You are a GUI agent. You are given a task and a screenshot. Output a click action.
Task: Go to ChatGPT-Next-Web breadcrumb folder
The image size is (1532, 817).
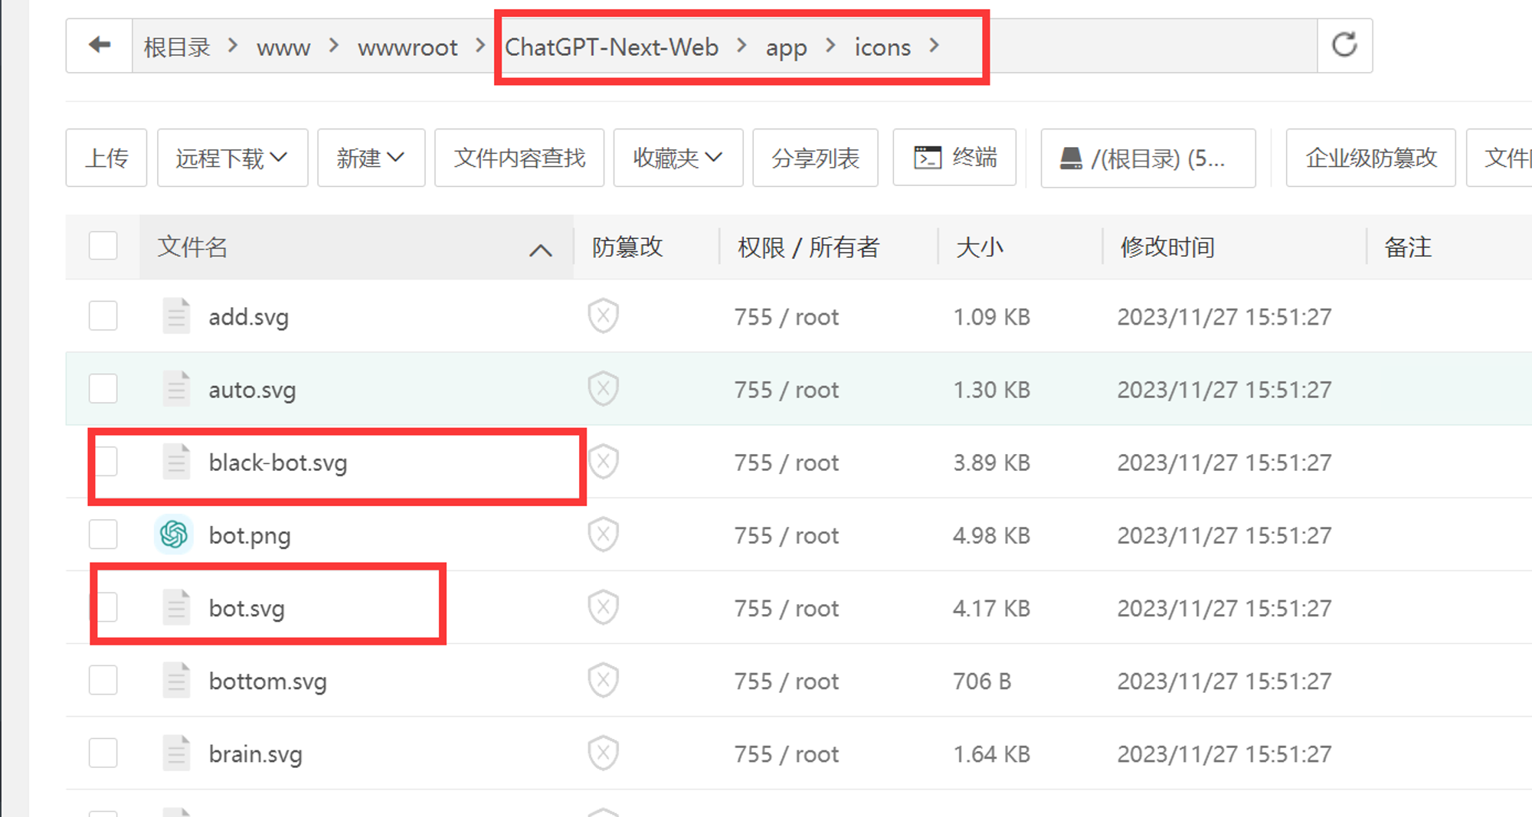[x=611, y=47]
